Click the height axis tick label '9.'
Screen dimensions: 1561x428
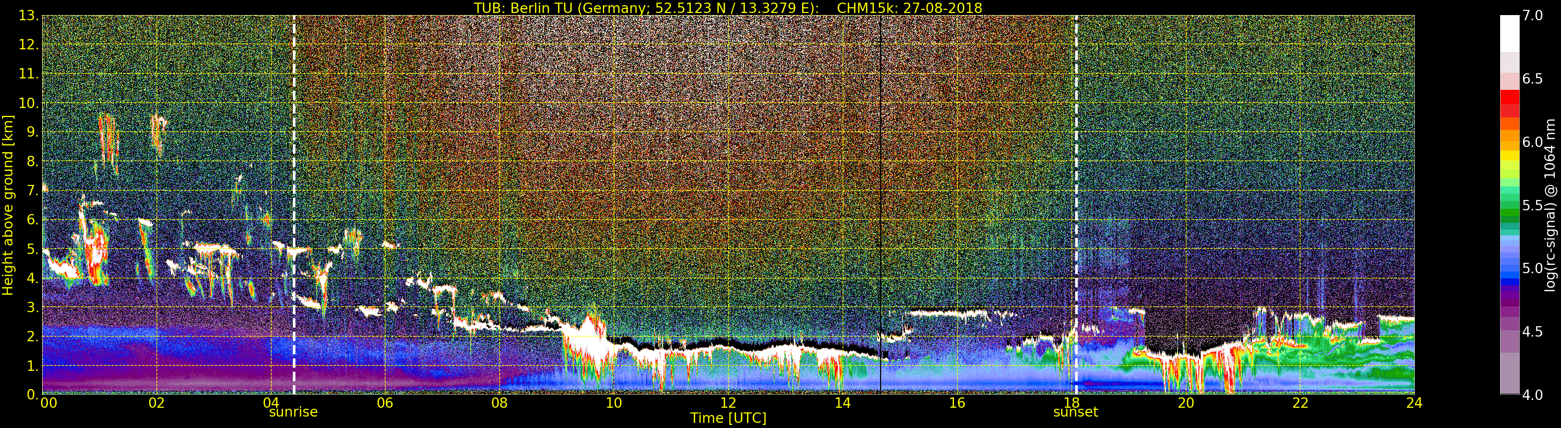[32, 132]
